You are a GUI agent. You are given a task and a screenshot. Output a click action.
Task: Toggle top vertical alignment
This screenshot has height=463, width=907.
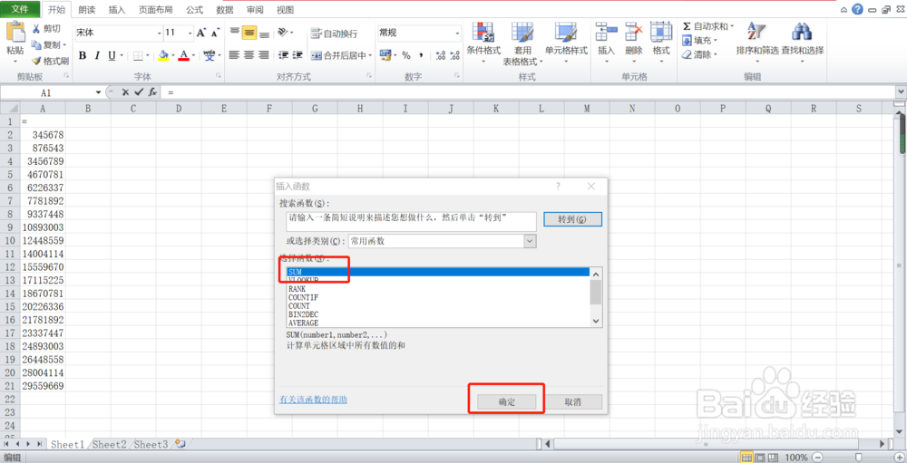234,33
